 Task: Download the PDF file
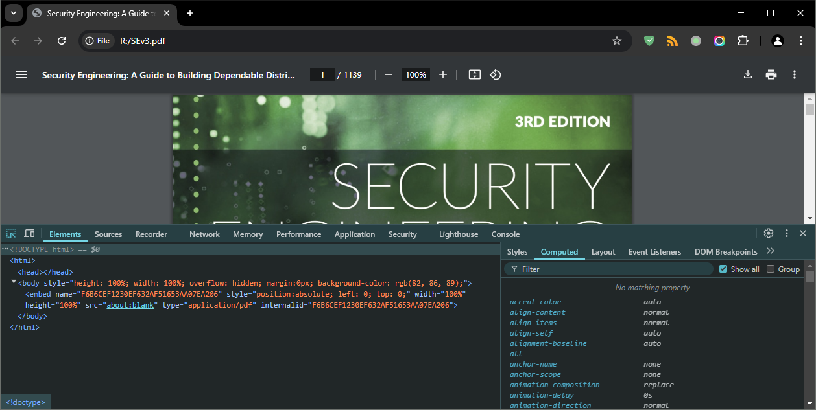[747, 74]
